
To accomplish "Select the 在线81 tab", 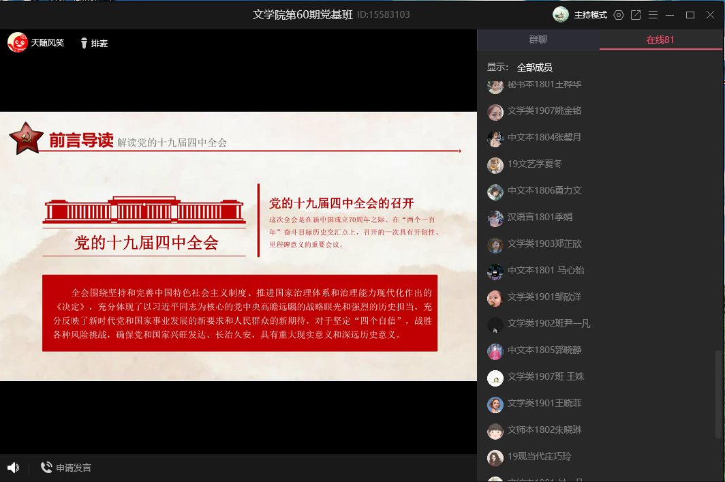I will tap(660, 40).
